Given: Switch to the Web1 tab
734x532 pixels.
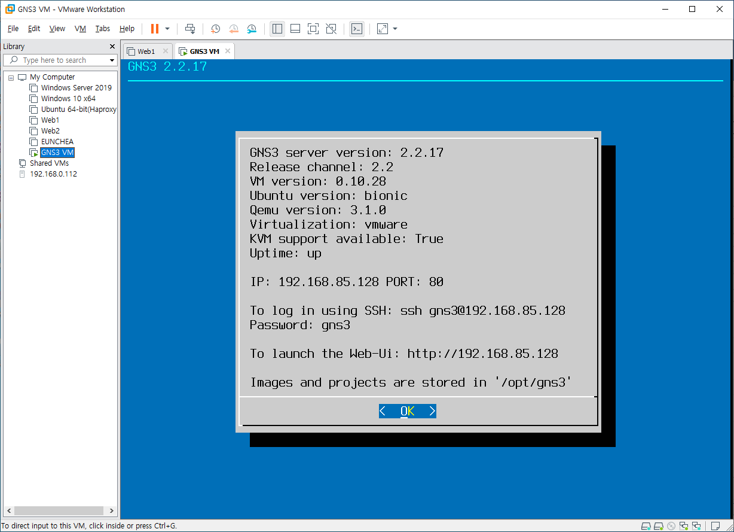Looking at the screenshot, I should 146,51.
